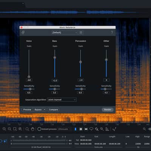
Task: Click the find similar event icon
Action: pos(114,129)
